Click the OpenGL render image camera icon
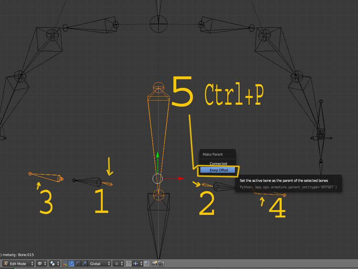Image resolution: width=358 pixels, height=269 pixels. [x=155, y=263]
